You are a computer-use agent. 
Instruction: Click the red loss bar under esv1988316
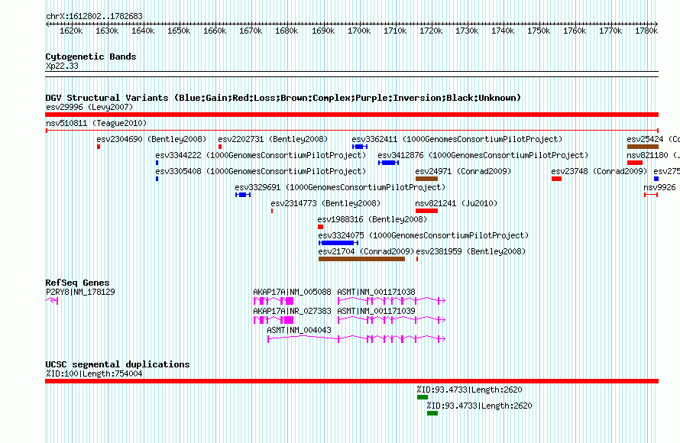(x=320, y=227)
